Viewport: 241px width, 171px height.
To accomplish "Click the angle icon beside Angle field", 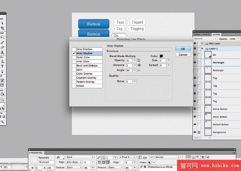I will pyautogui.click(x=139, y=70).
